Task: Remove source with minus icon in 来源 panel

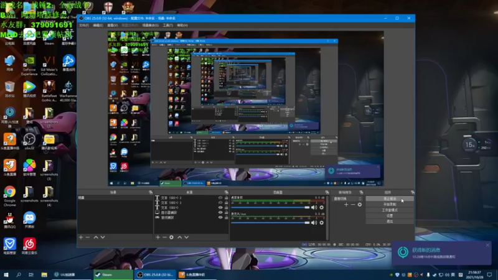Action: pyautogui.click(x=164, y=237)
